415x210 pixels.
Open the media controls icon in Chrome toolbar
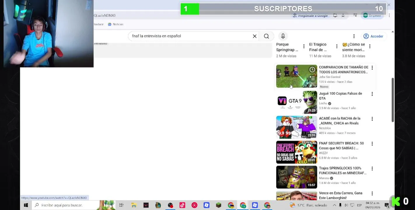355,15
